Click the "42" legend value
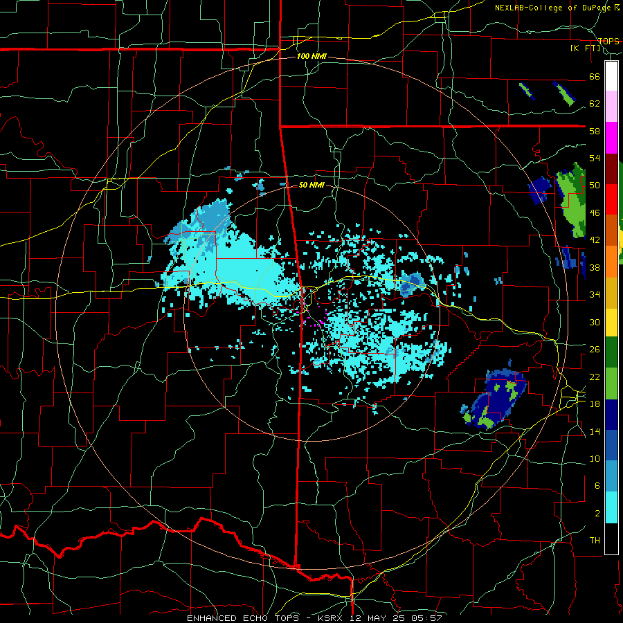 tap(595, 240)
